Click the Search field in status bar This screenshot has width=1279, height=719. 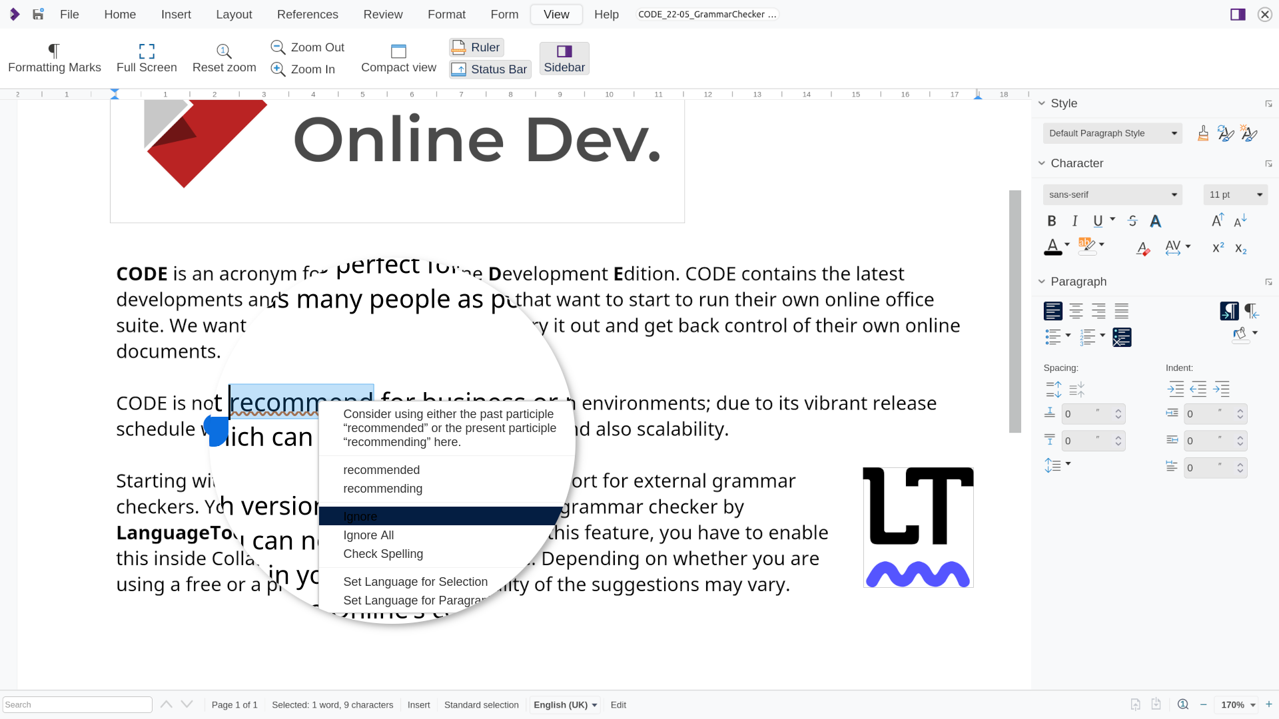[77, 705]
